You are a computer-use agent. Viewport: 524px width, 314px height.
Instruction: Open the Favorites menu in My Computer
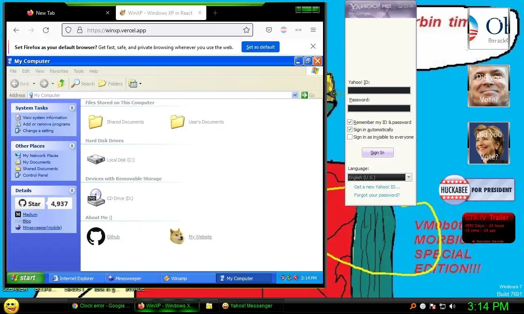coord(59,71)
